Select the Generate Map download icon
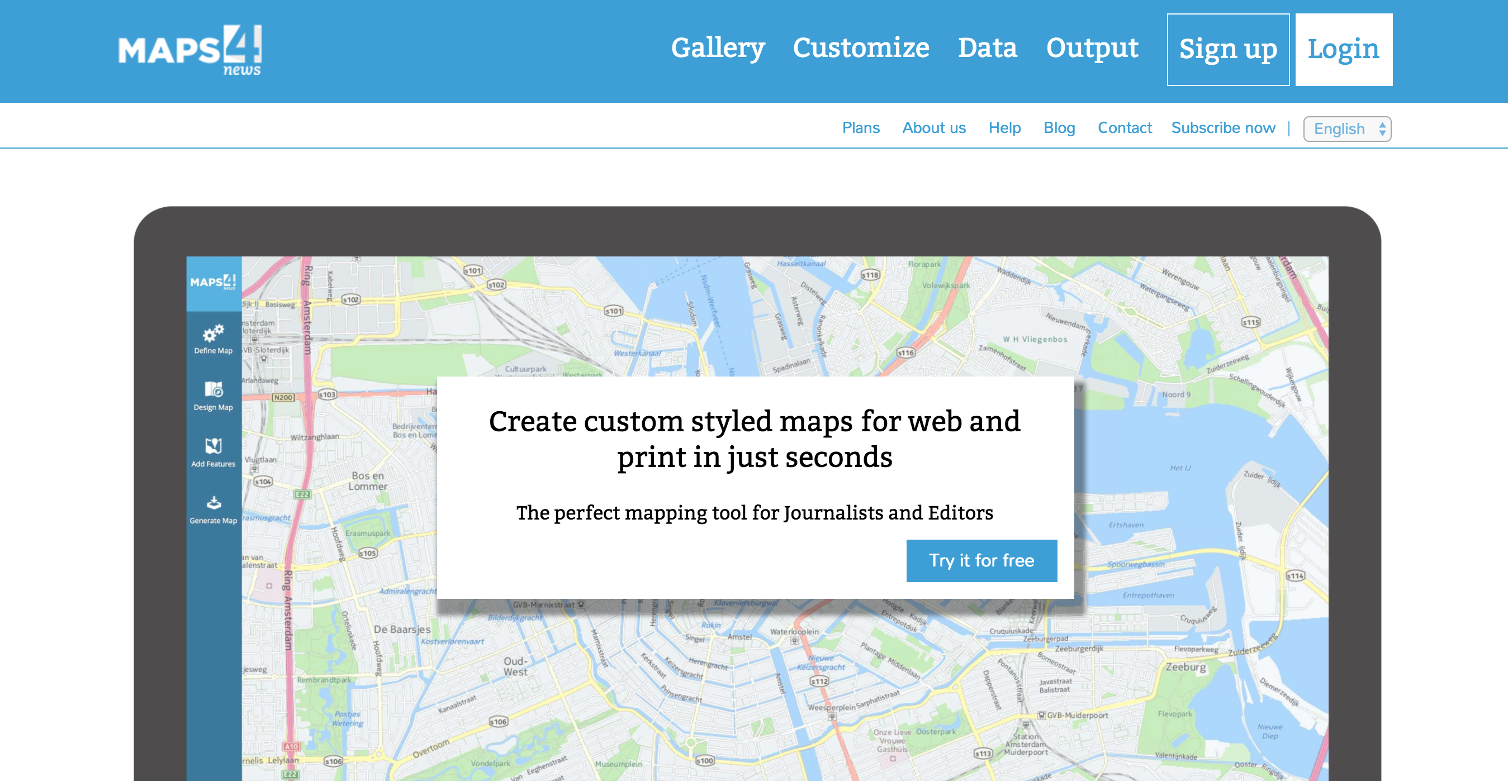The image size is (1508, 781). click(214, 503)
